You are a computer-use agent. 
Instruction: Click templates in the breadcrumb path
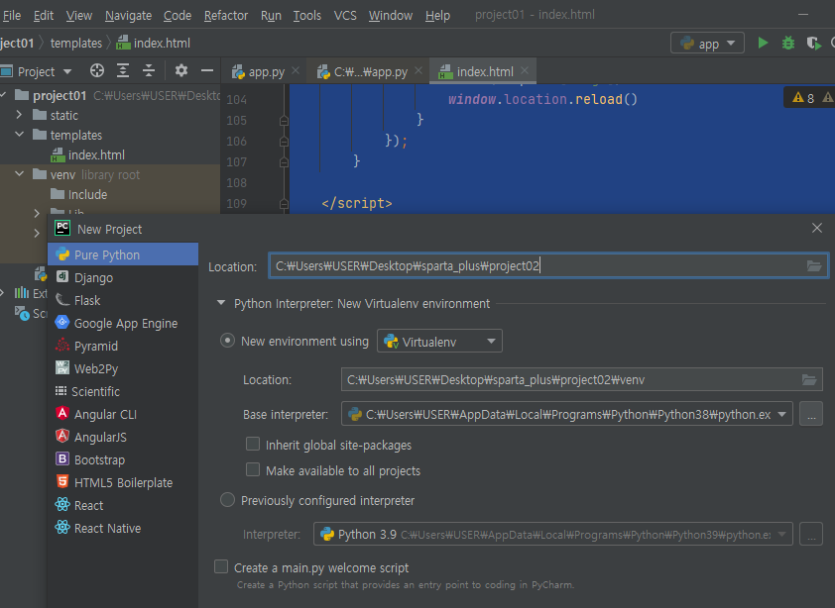coord(76,44)
